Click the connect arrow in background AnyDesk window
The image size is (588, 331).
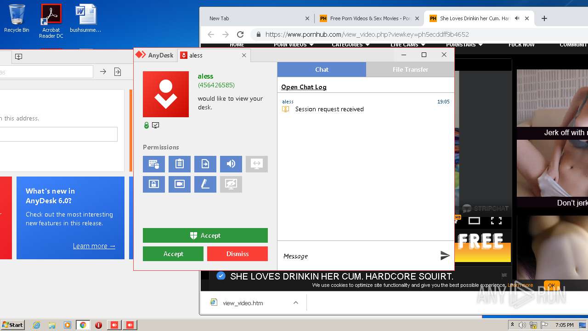pyautogui.click(x=103, y=72)
